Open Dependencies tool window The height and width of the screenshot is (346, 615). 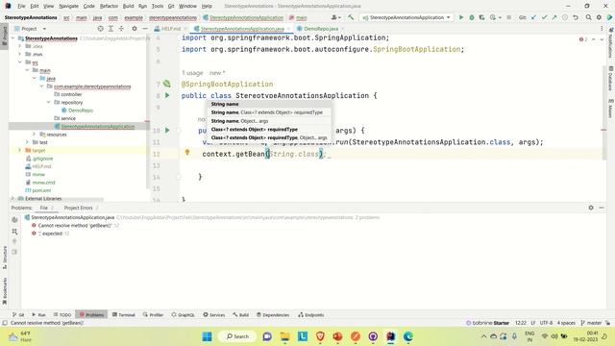tap(273, 314)
